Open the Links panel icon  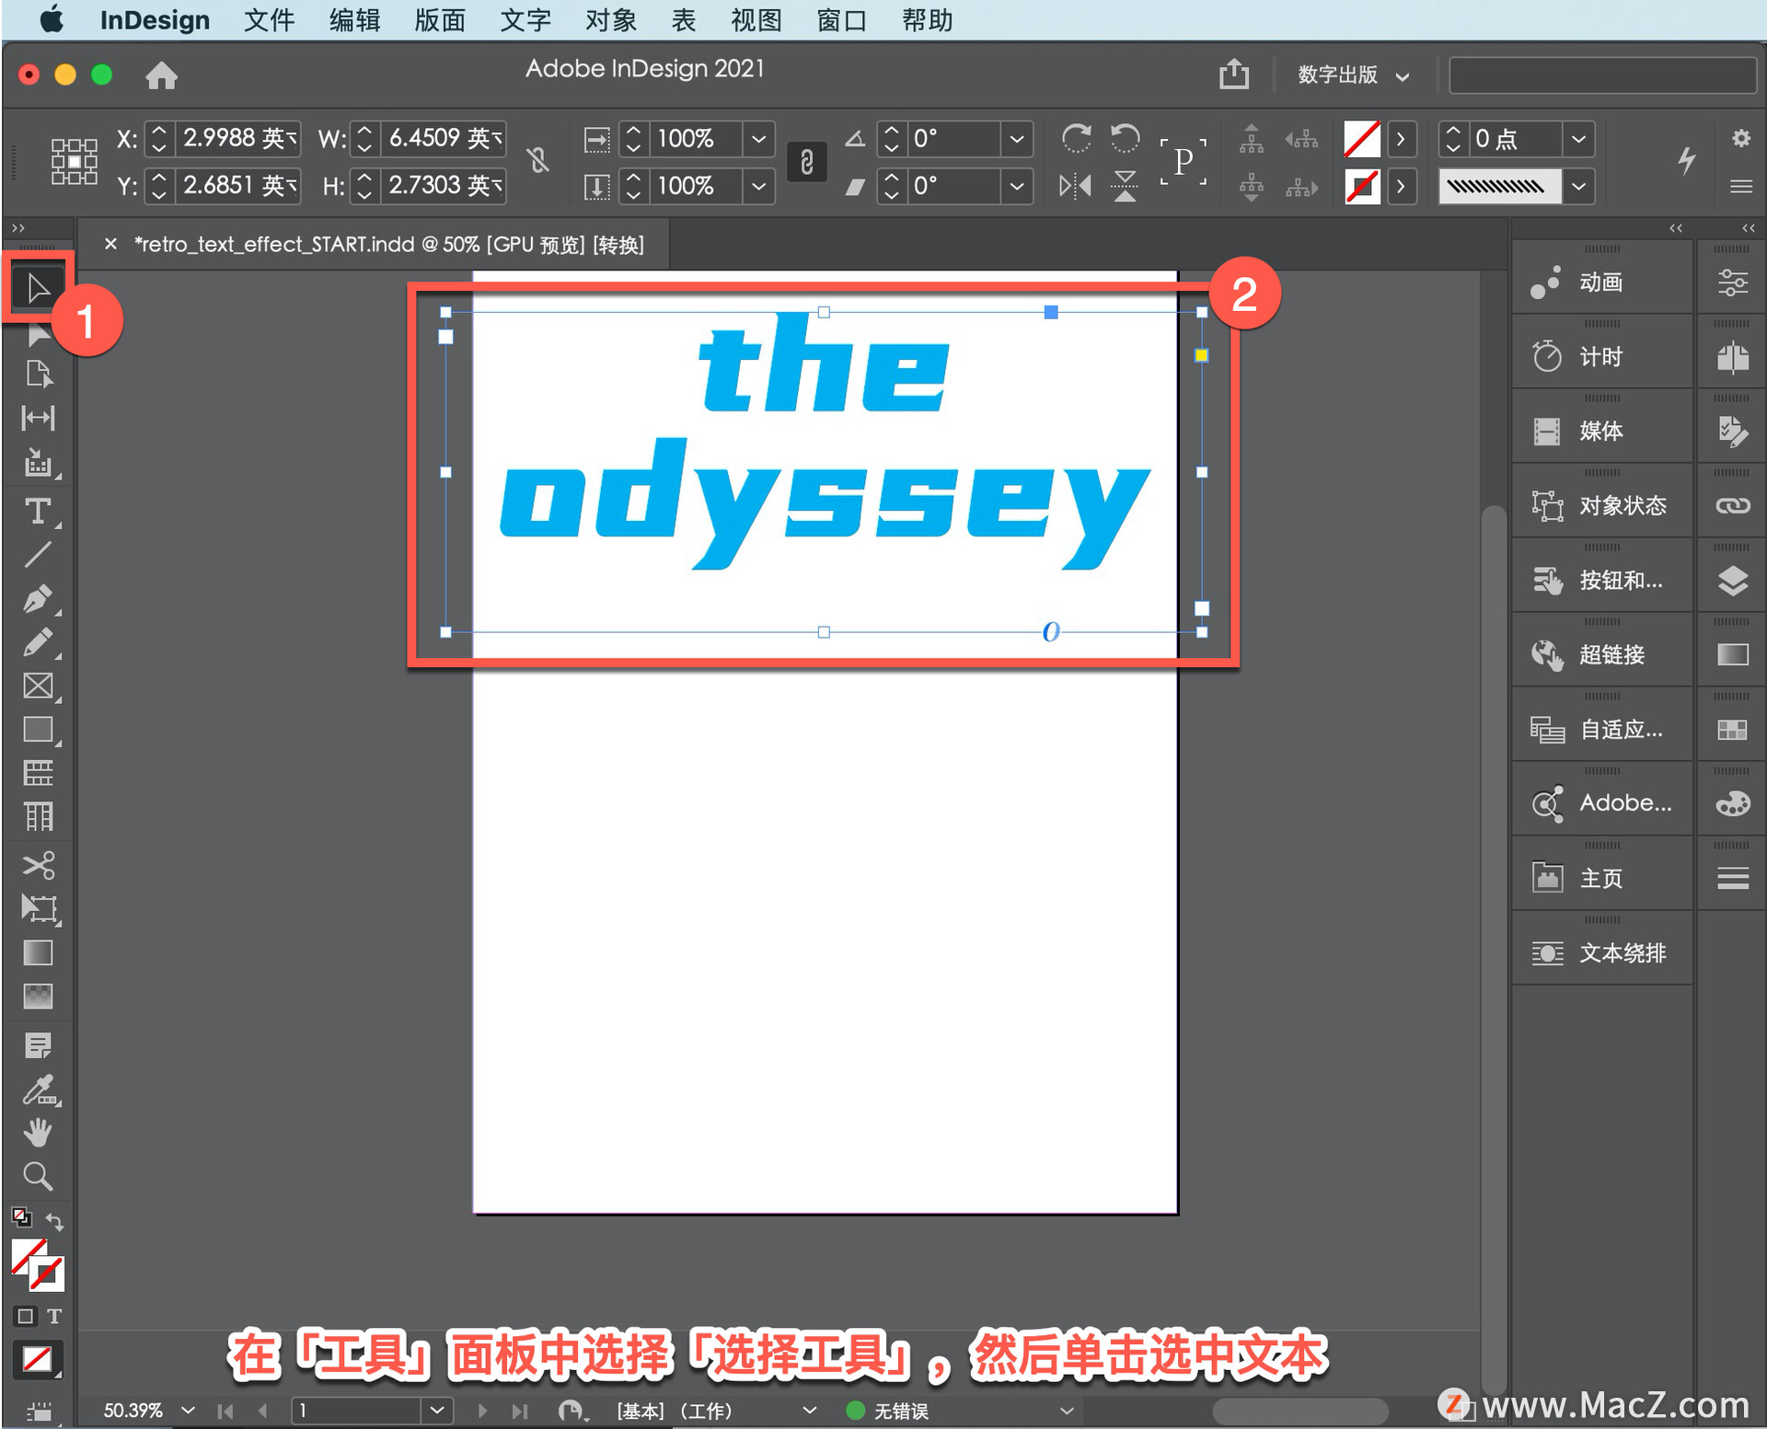tap(1733, 506)
